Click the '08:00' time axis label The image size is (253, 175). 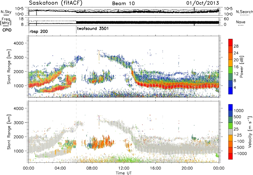click(92, 168)
